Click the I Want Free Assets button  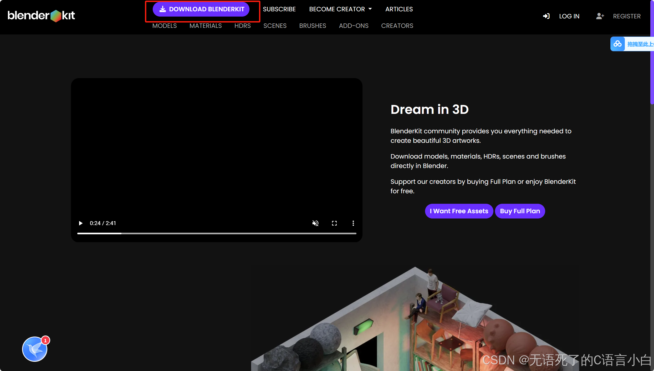[x=459, y=211]
